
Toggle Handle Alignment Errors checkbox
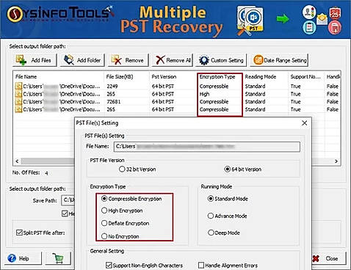(201, 266)
